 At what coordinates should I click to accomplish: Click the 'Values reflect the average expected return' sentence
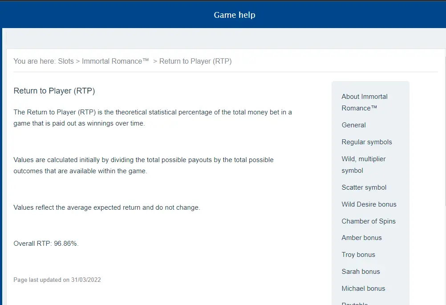[x=107, y=207]
